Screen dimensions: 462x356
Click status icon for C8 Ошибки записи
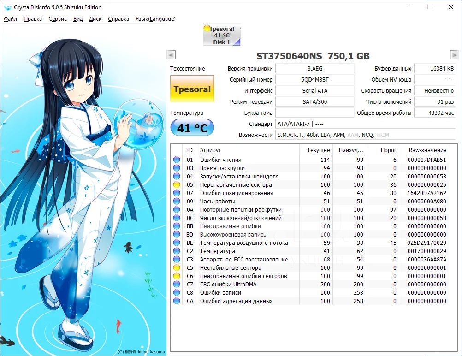pyautogui.click(x=177, y=293)
